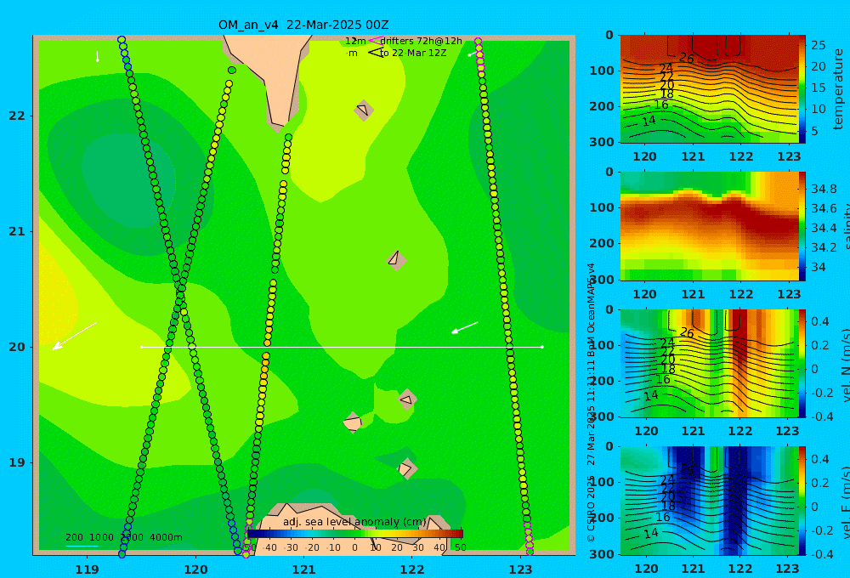
Task: Click the '26' contour label in the temperature panel
Action: (686, 59)
